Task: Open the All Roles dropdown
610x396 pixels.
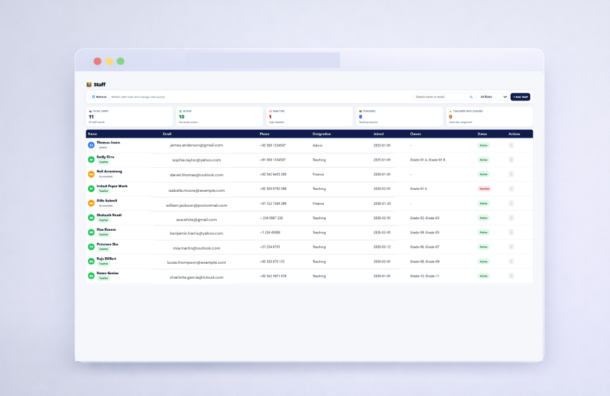Action: [493, 97]
